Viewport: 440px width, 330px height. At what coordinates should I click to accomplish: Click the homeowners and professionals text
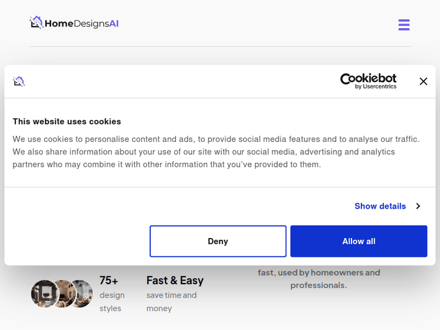coord(319,279)
